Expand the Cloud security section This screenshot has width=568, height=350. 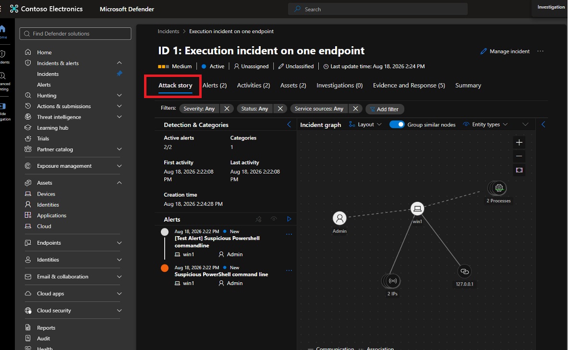coord(119,311)
